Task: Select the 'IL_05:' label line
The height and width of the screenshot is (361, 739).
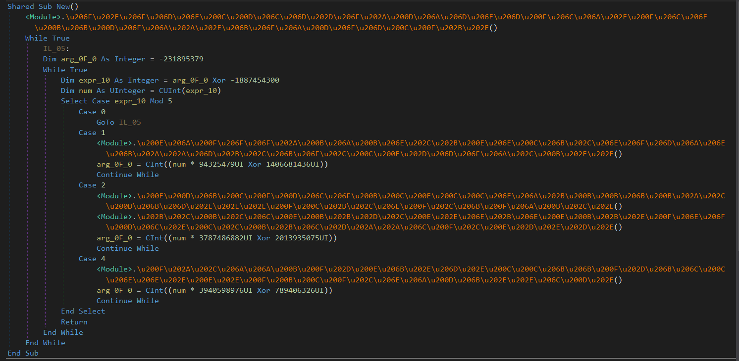Action: (x=56, y=48)
